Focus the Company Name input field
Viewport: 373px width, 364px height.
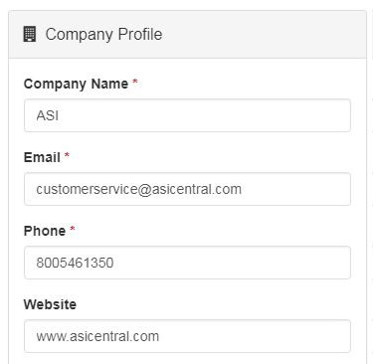[x=187, y=115]
